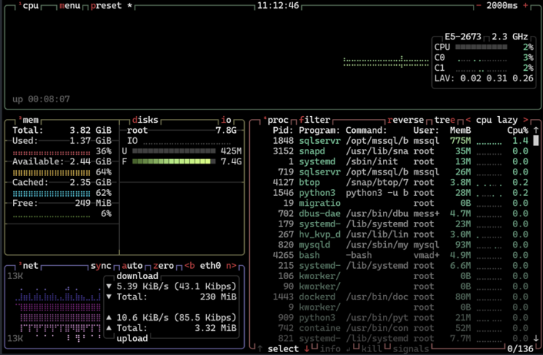Toggle process tree view

(x=444, y=120)
